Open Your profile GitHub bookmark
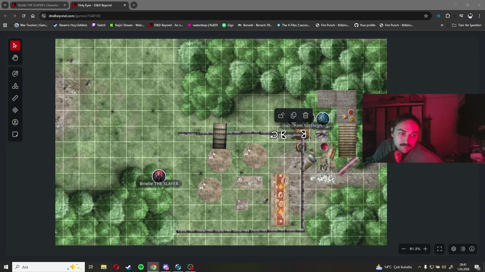This screenshot has width=485, height=272. [x=365, y=25]
